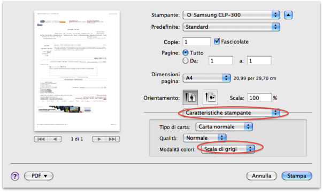Click the '1 di 1' page indicator
This screenshot has height=192, width=323.
point(77,139)
